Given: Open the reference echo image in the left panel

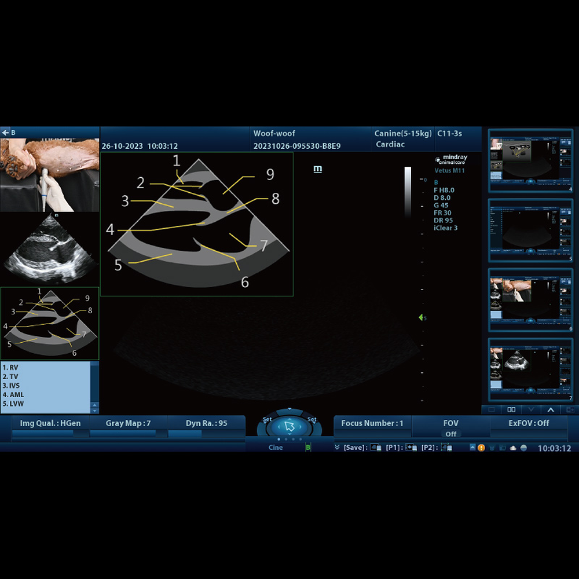Looking at the screenshot, I should [x=49, y=249].
